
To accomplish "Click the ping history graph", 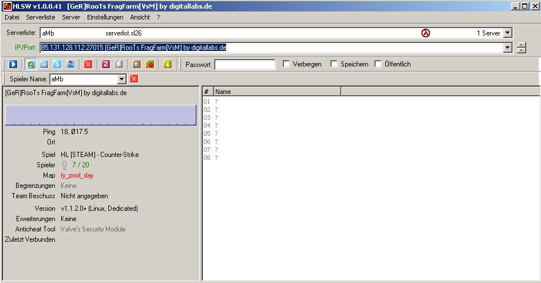I will (x=100, y=115).
